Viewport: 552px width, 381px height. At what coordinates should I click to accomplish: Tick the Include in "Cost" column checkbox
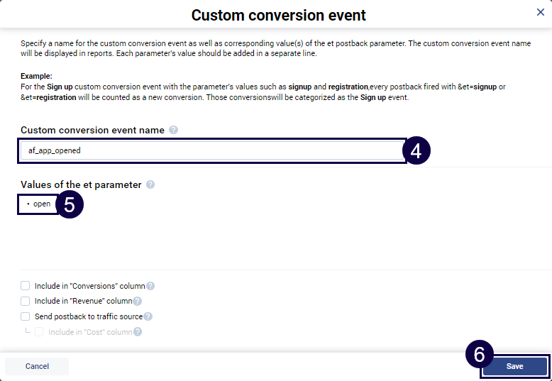40,331
